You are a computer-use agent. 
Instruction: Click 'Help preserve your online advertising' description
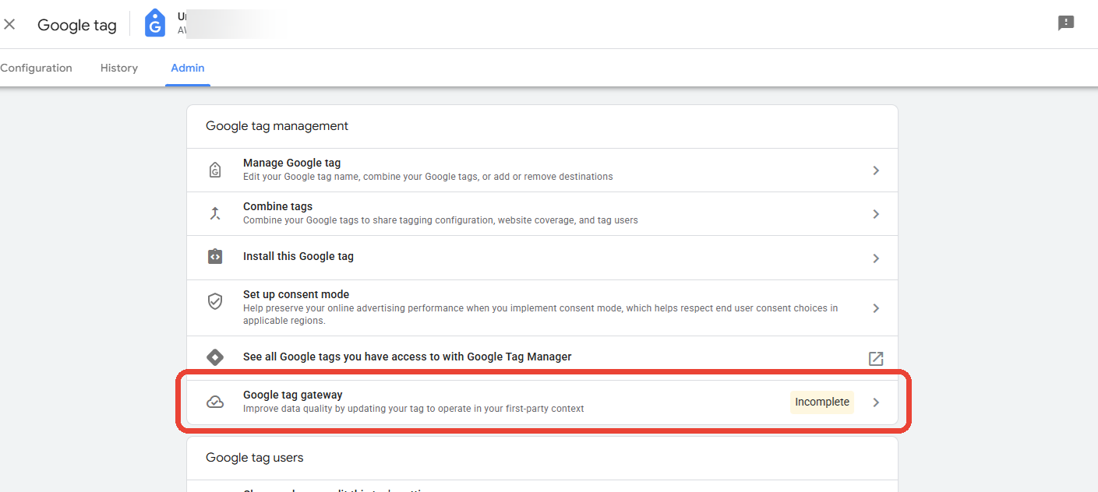(x=540, y=315)
